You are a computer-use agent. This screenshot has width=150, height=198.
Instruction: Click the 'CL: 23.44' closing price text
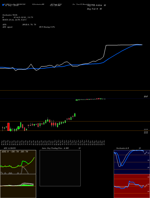55,5
